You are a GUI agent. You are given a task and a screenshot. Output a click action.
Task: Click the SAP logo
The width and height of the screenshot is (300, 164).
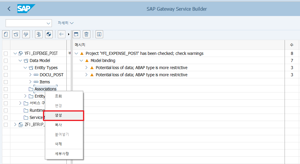pos(26,9)
